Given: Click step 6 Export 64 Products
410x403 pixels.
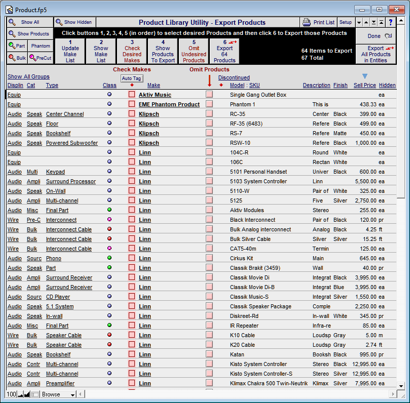Looking at the screenshot, I should click(225, 51).
